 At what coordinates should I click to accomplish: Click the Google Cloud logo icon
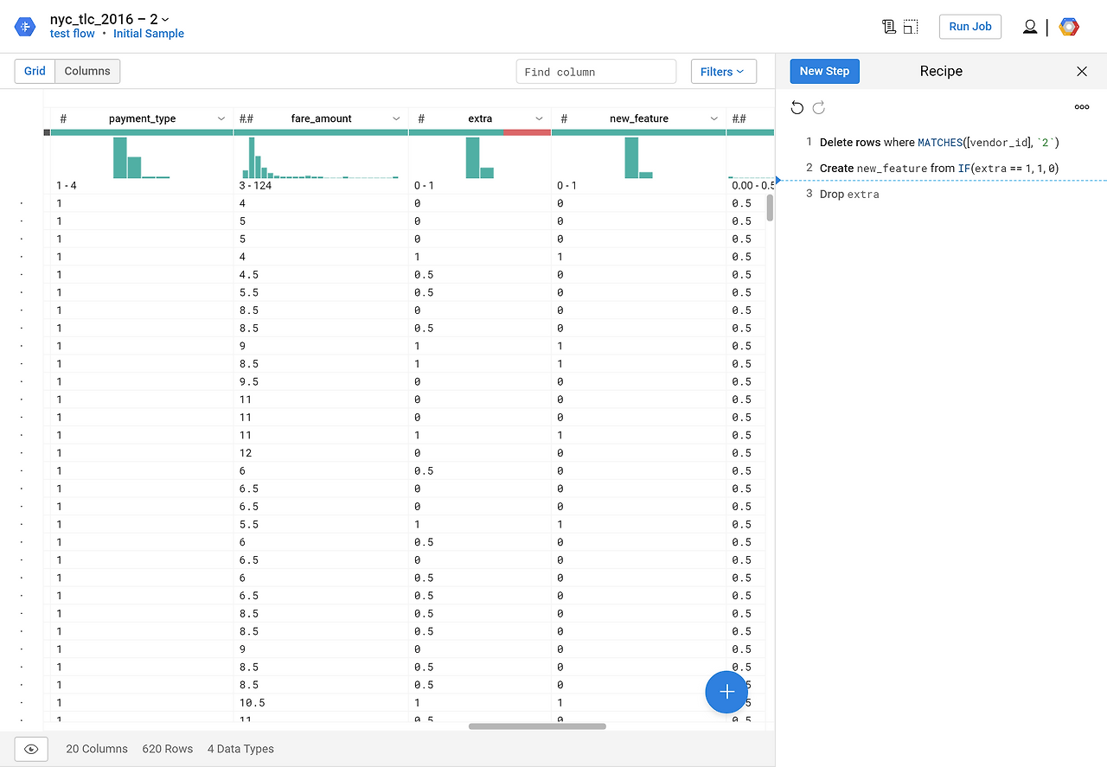coord(1069,26)
